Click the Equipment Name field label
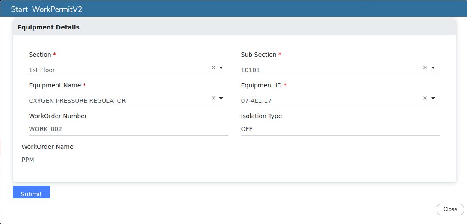467x224 pixels. tap(55, 85)
